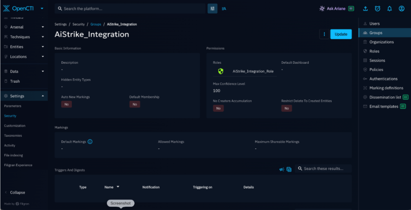The width and height of the screenshot is (411, 210).
Task: Open the Parameters settings page
Action: point(13,106)
